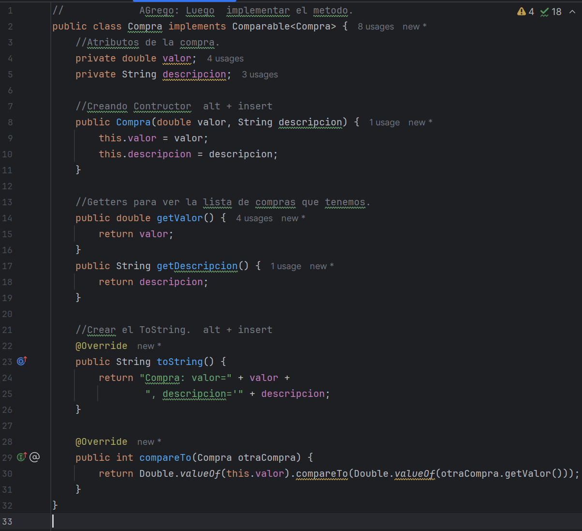Click the getValor method name on line 14
This screenshot has height=531, width=582.
point(180,218)
